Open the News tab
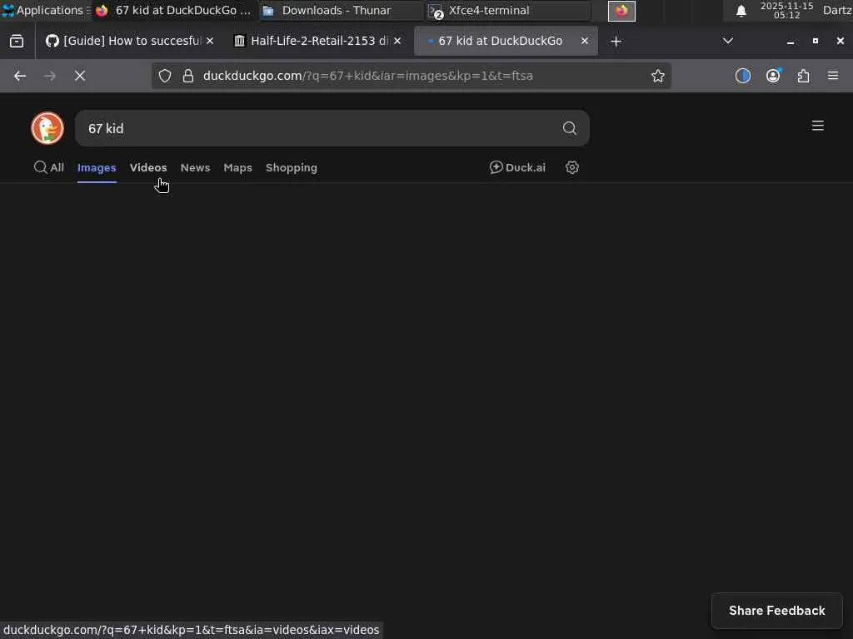This screenshot has height=639, width=853. pos(195,167)
